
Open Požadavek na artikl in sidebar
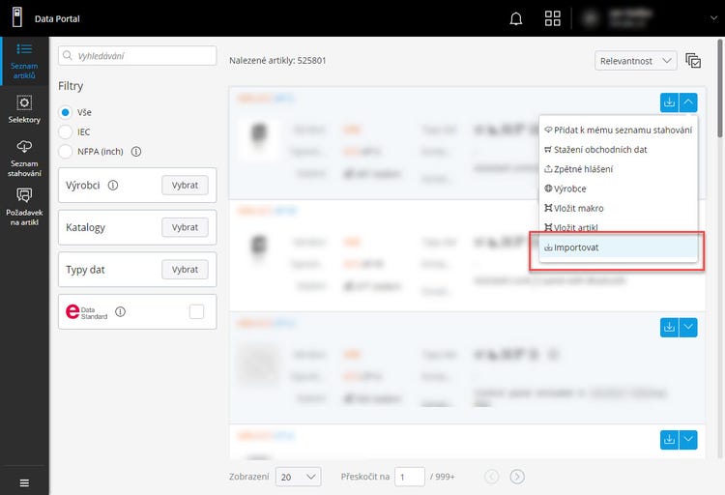click(x=24, y=206)
